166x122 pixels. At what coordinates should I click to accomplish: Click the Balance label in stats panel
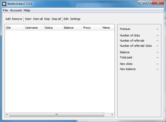click(124, 52)
